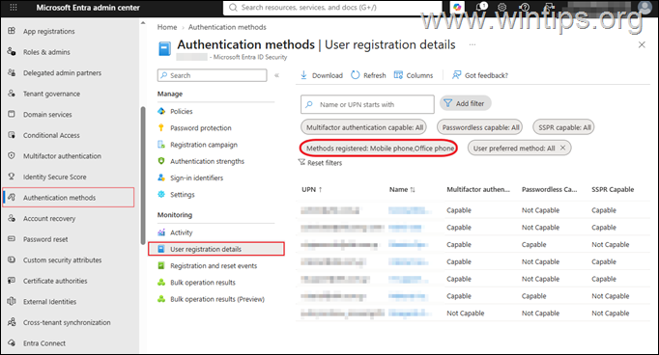Click the Password protection key icon
Screen dimensions: 659x355
coord(161,127)
